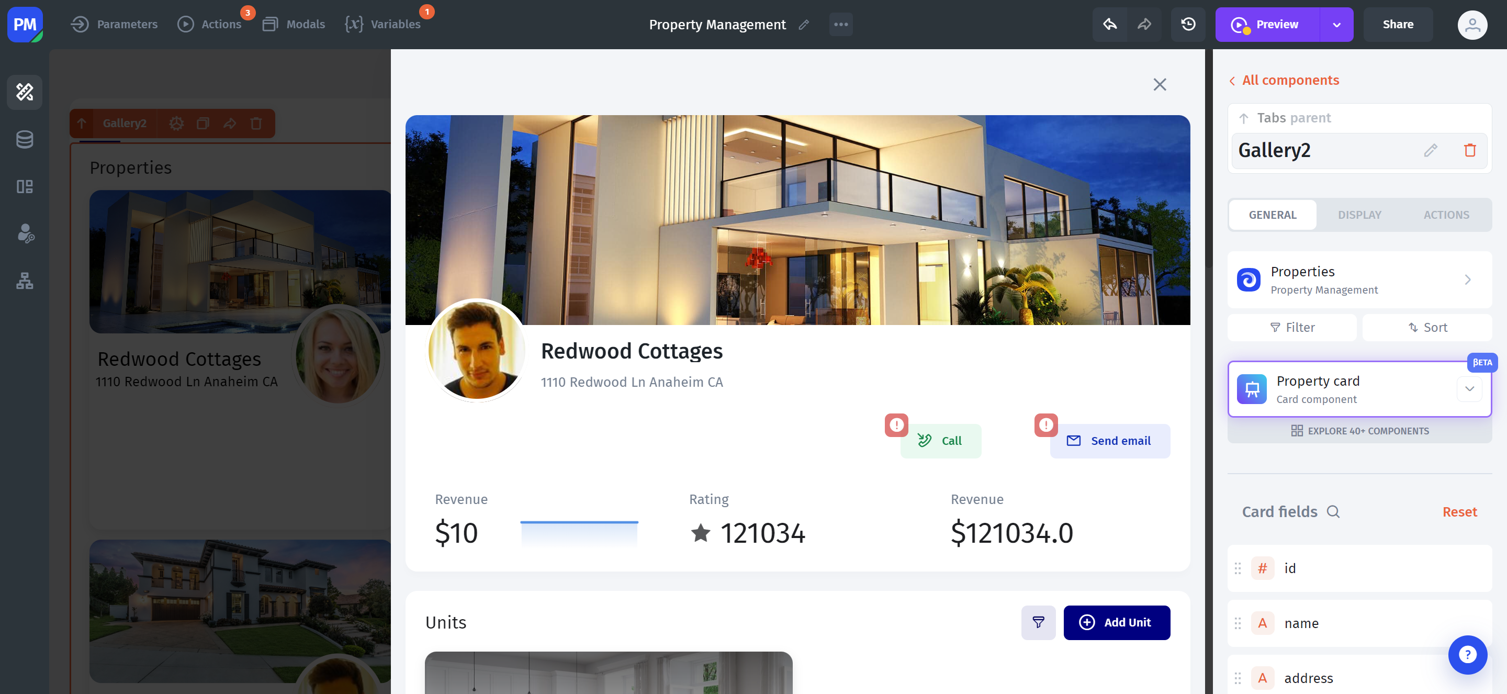Viewport: 1507px width, 694px height.
Task: Click Add Unit button in modal
Action: click(1116, 622)
